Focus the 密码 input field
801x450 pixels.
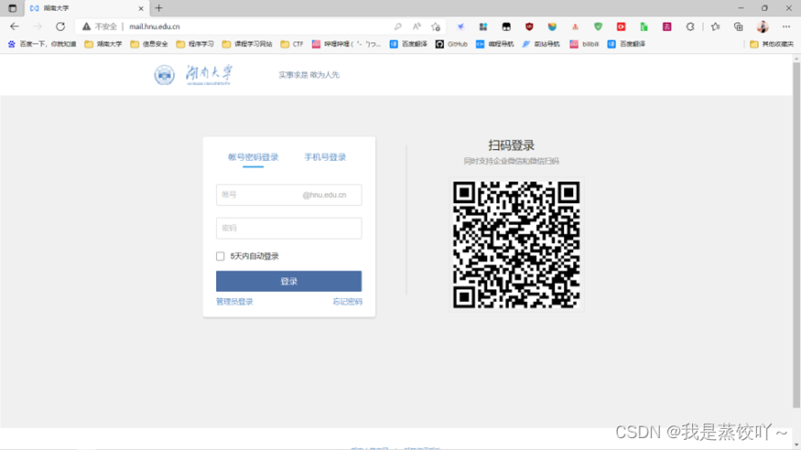[288, 228]
